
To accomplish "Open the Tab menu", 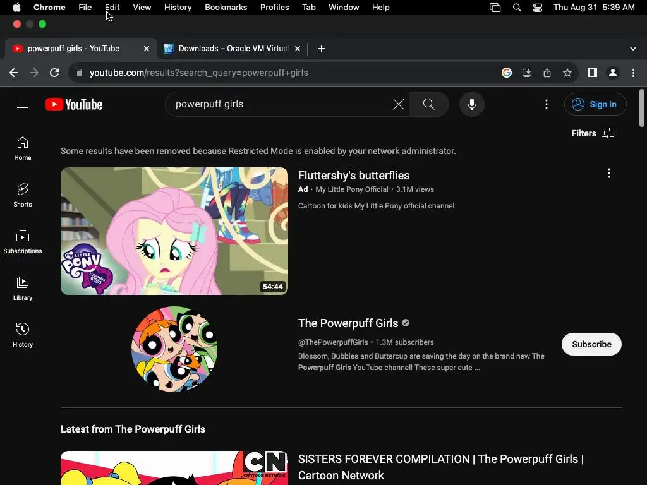I will [308, 8].
